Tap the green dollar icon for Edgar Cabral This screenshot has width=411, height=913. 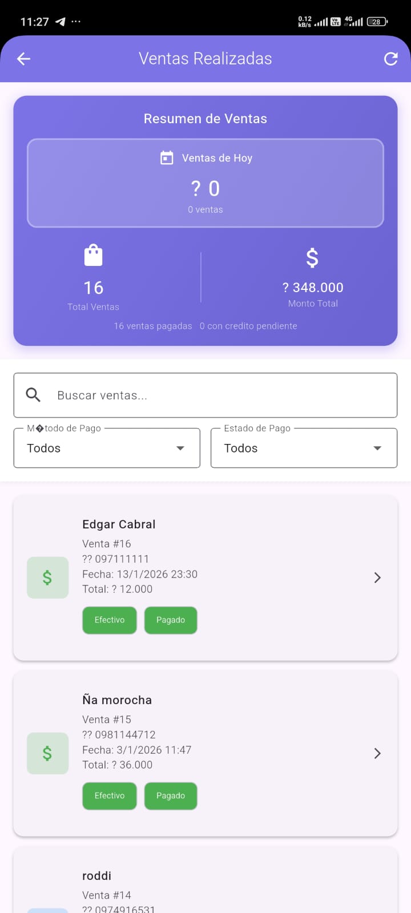coord(47,578)
